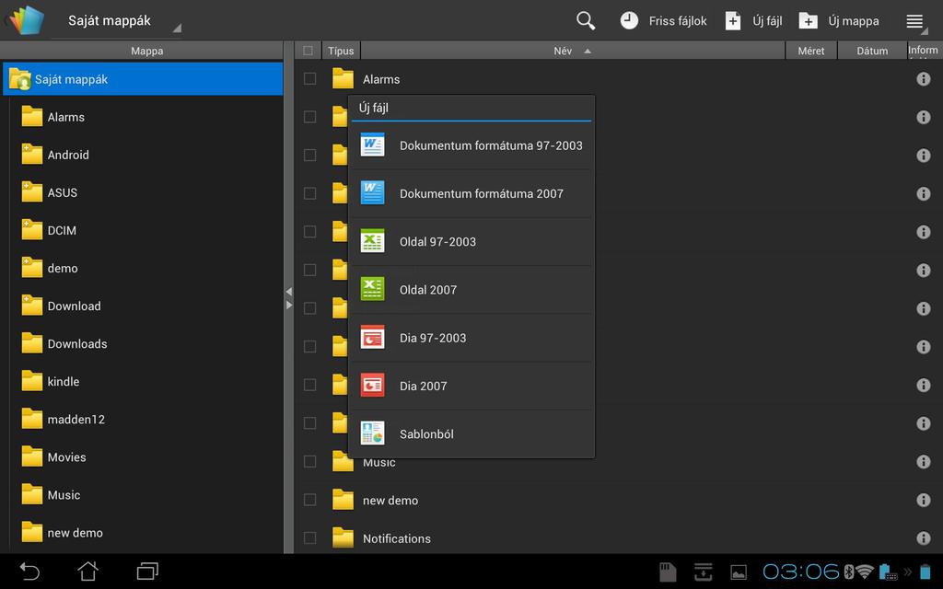Tap the Wi-Fi status icon
The height and width of the screenshot is (589, 943).
coord(865,572)
